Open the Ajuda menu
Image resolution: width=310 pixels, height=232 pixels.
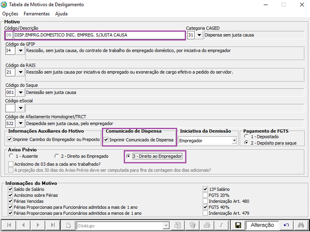click(x=61, y=14)
